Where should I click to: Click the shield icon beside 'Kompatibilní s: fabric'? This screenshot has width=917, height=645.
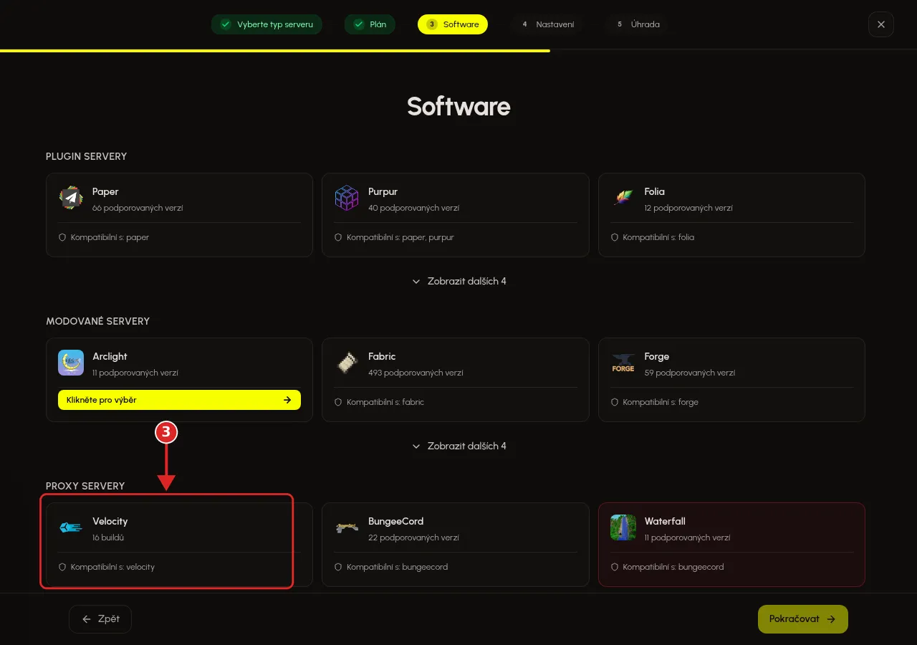pos(338,402)
